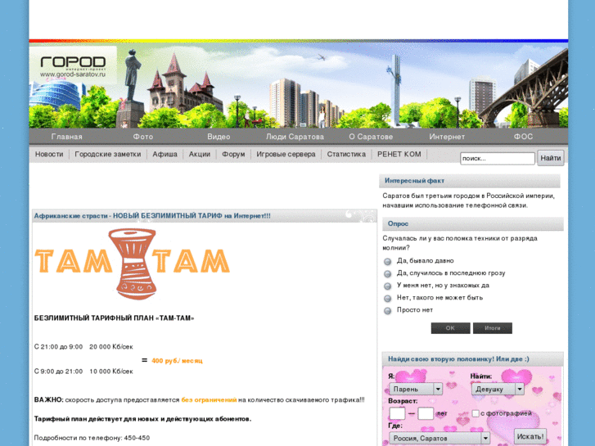Open the Фото menu item
This screenshot has height=446, width=595.
(x=143, y=137)
